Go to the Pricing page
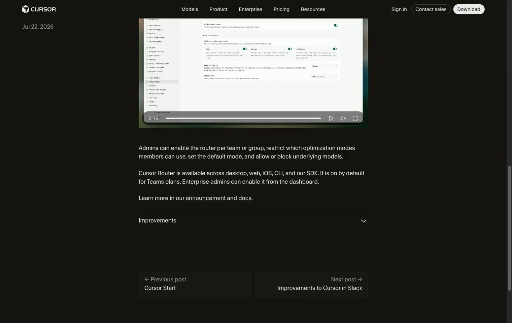Image resolution: width=512 pixels, height=323 pixels. point(281,9)
